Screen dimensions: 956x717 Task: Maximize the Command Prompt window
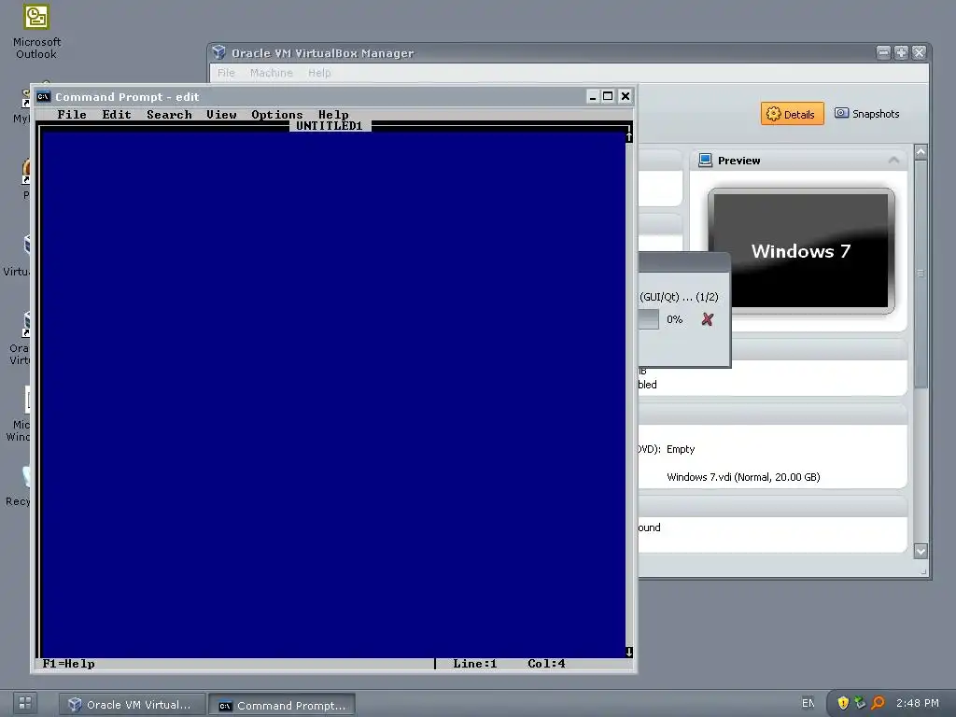(x=608, y=96)
